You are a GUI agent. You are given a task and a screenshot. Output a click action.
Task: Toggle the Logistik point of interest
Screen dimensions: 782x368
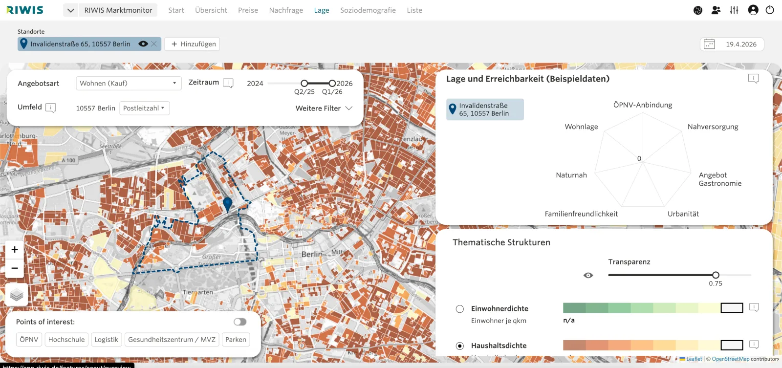(x=107, y=340)
